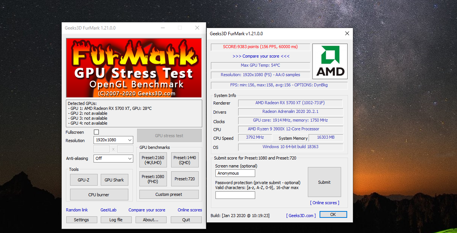The width and height of the screenshot is (457, 233).
Task: Run the Preset:720 benchmark
Action: tap(185, 179)
